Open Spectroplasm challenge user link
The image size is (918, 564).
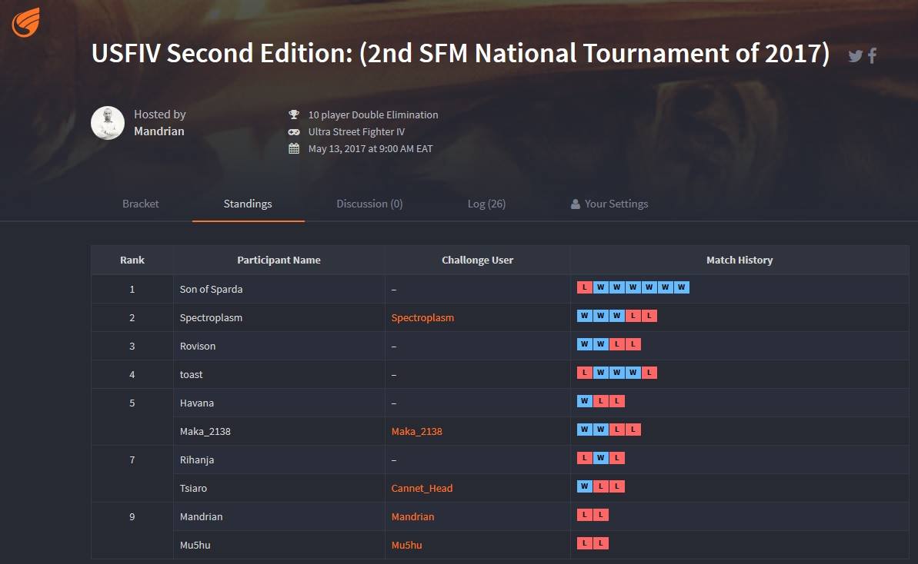(422, 317)
